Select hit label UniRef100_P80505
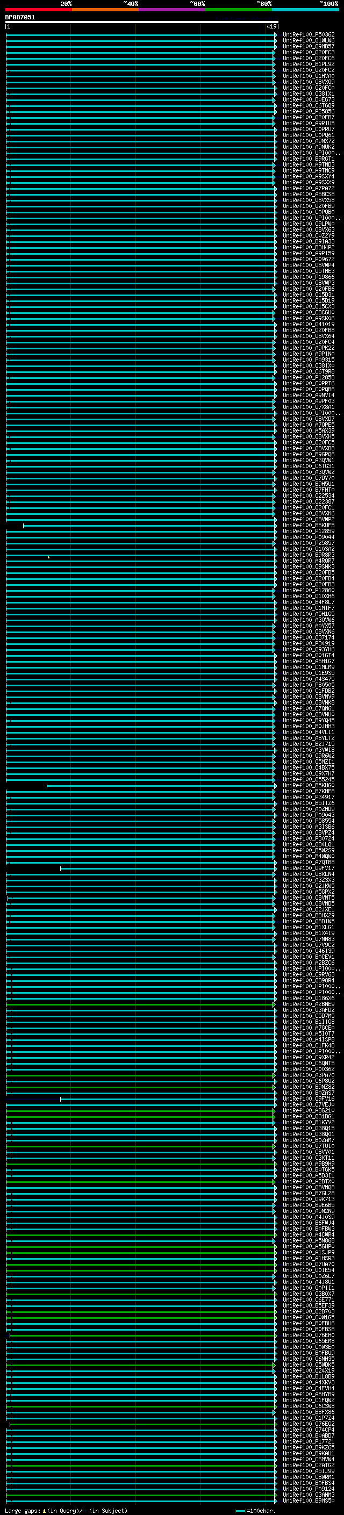 click(x=308, y=685)
